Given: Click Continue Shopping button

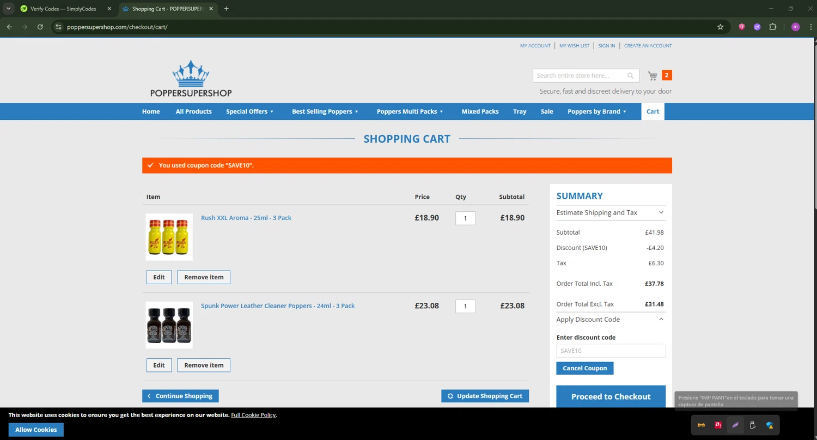Looking at the screenshot, I should pos(180,396).
